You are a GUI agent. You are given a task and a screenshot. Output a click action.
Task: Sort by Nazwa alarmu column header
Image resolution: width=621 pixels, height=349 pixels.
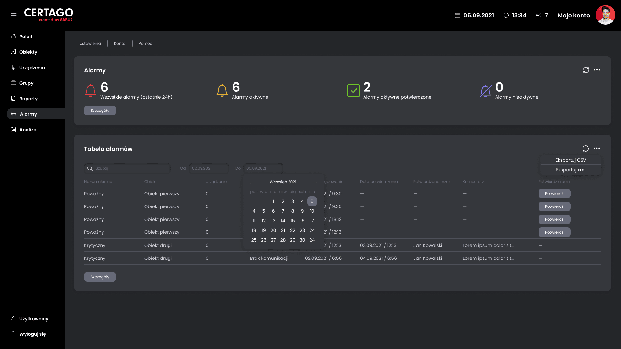coord(98,182)
